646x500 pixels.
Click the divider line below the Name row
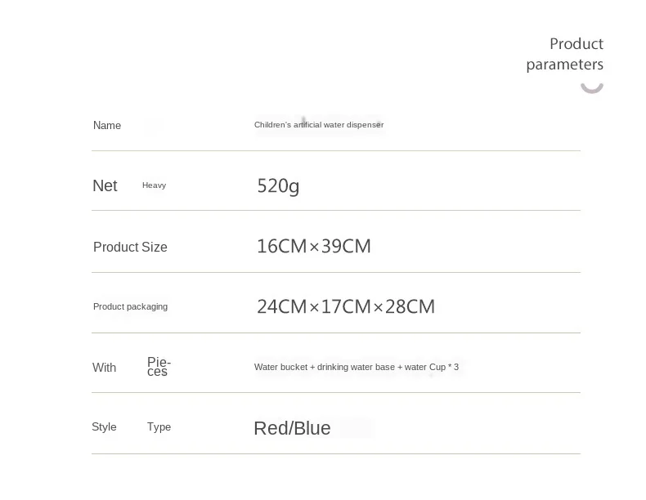click(335, 150)
